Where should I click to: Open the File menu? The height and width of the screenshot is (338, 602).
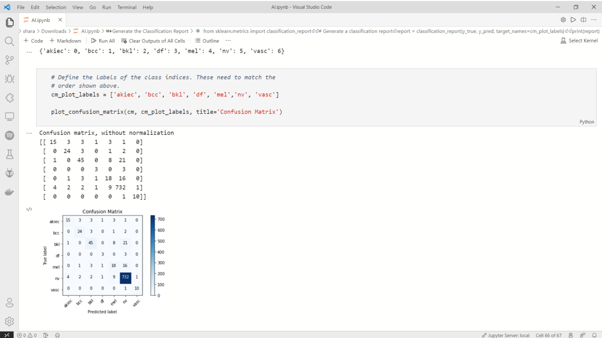pos(21,7)
